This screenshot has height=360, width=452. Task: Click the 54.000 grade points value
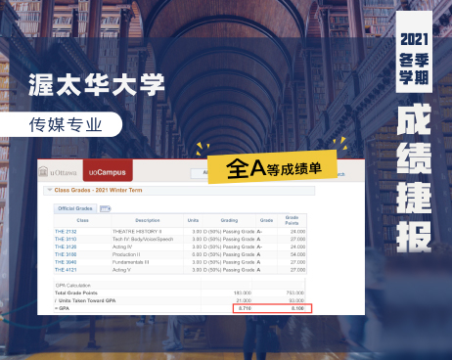298,254
